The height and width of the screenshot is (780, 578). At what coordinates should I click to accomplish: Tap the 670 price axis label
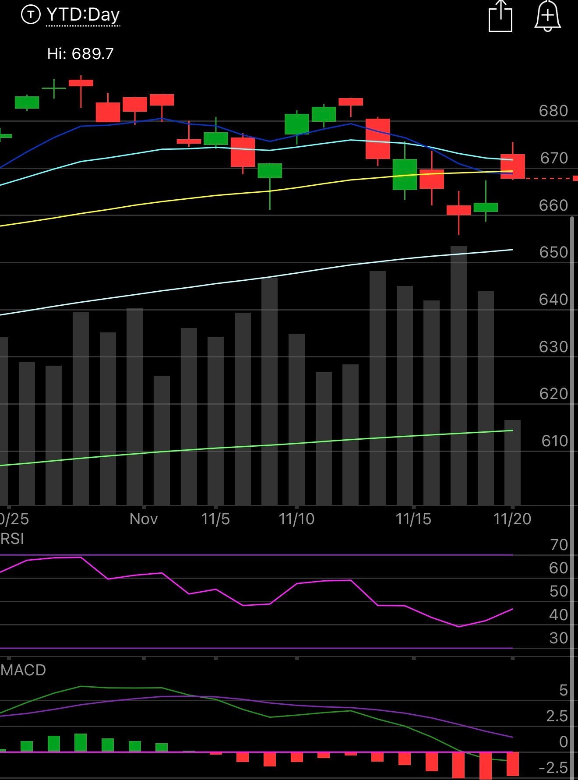553,158
